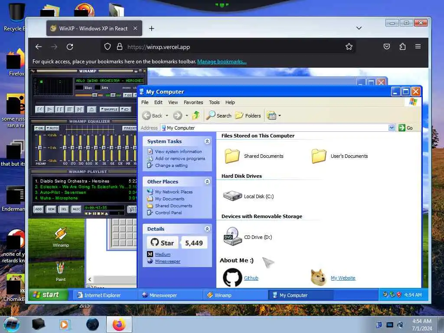
Task: Open Favorites menu in My Computer
Action: tap(193, 102)
